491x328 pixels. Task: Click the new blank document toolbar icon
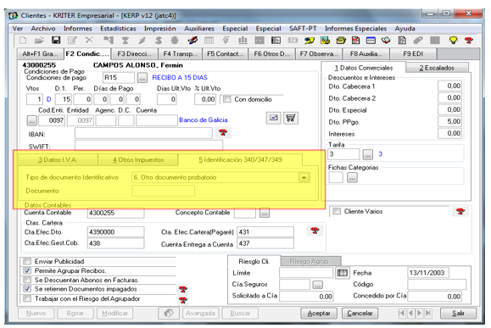coord(23,41)
